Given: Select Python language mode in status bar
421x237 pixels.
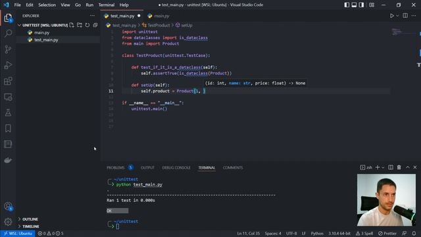Looking at the screenshot, I should pos(317,233).
